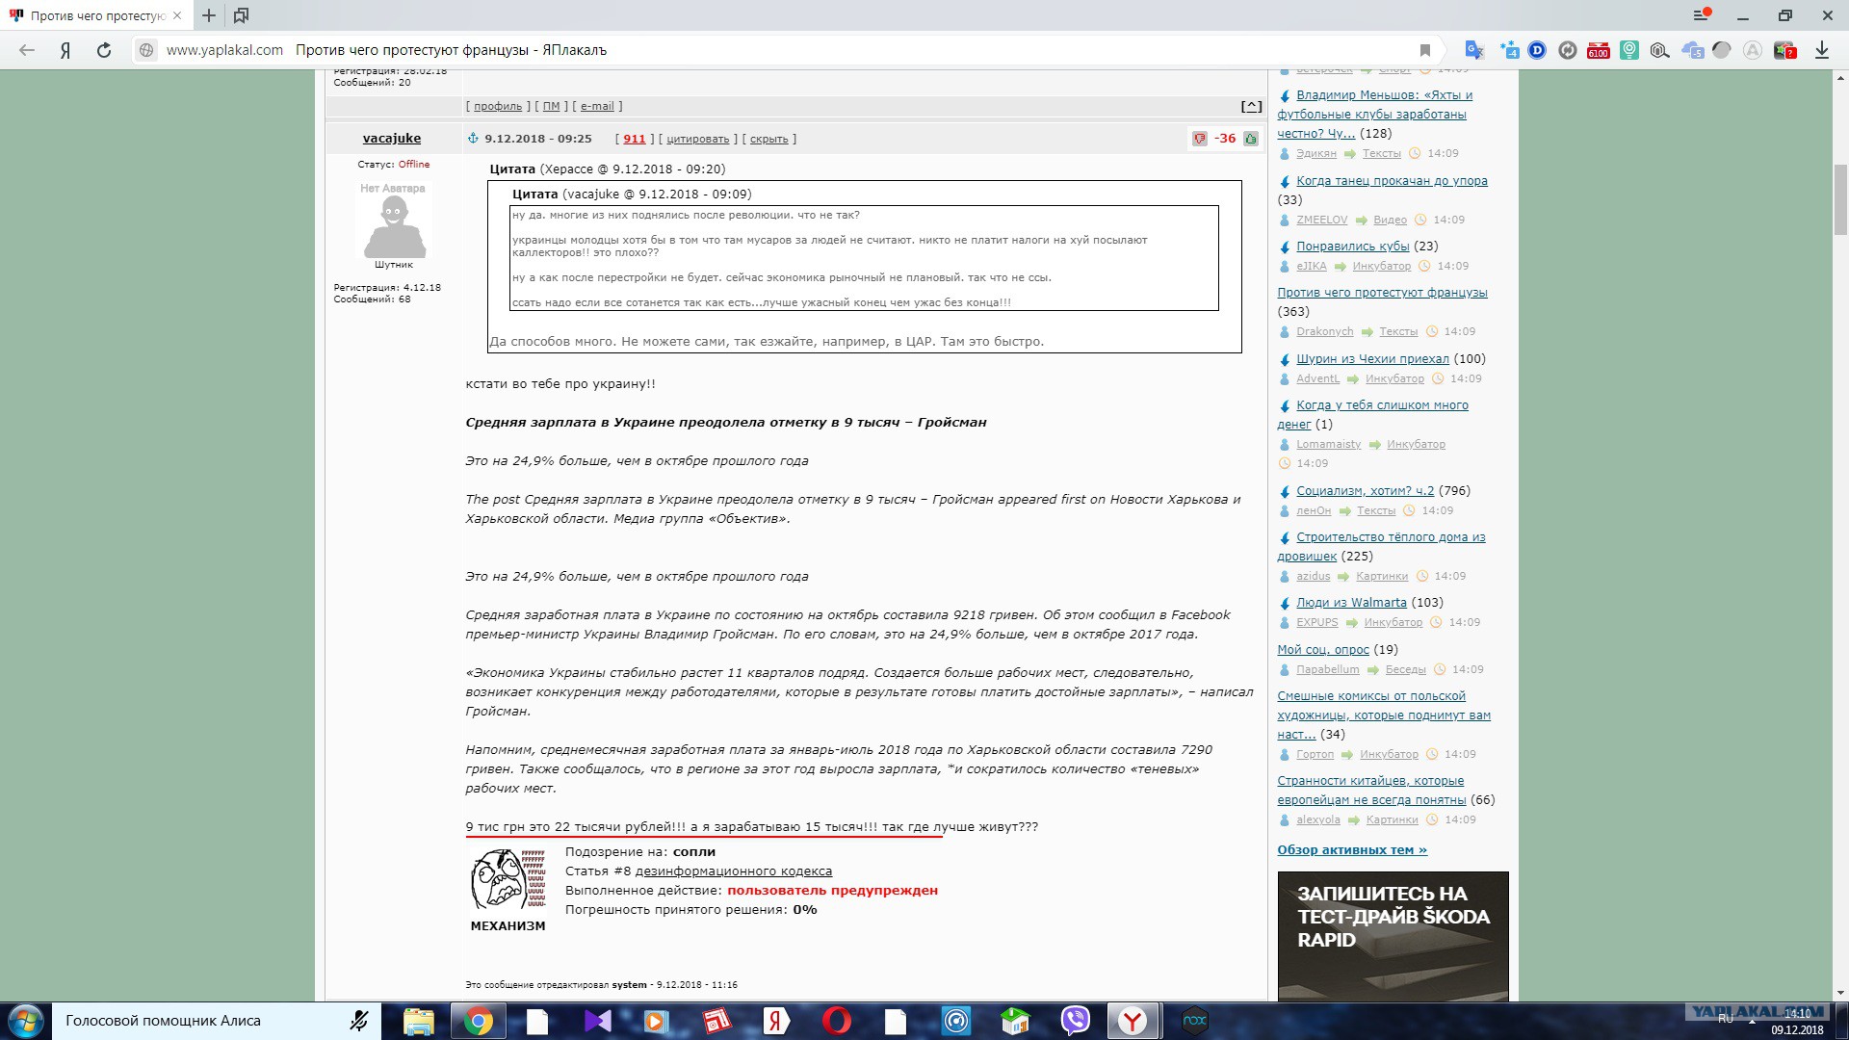Click the site info icon in address bar
The image size is (1849, 1040).
click(x=145, y=50)
